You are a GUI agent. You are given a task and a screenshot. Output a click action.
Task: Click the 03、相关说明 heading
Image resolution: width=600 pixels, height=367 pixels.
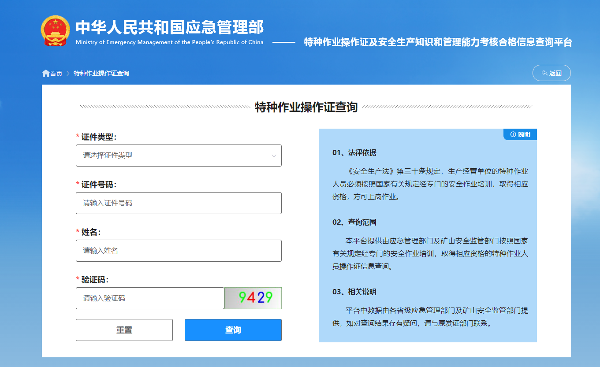pyautogui.click(x=354, y=292)
